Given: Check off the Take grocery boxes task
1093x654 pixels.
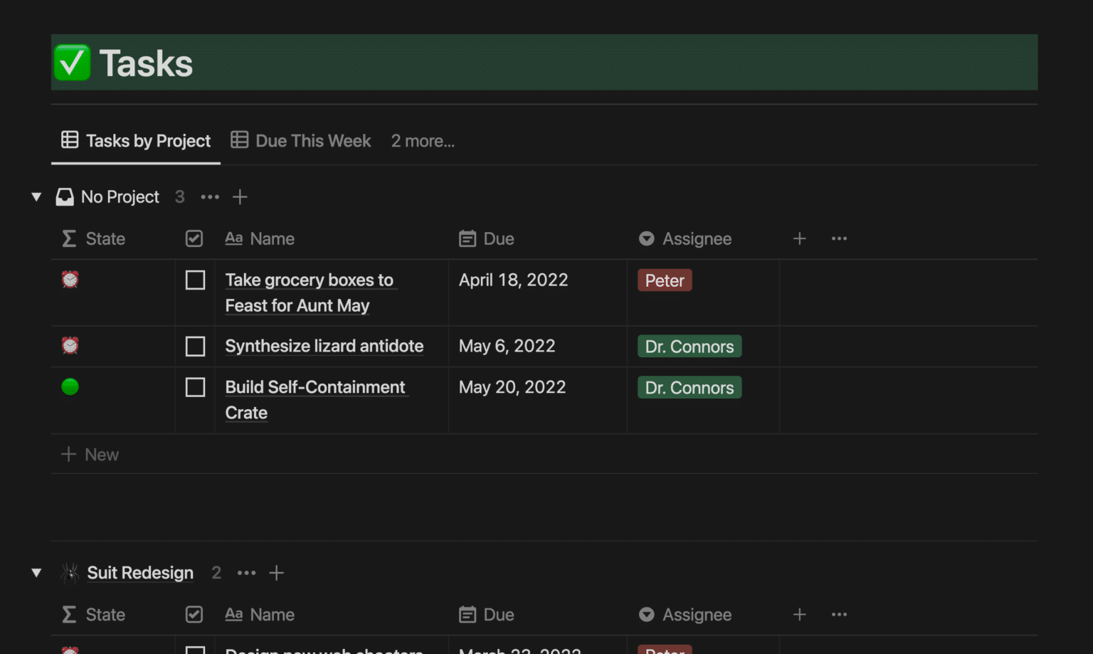Looking at the screenshot, I should coord(194,280).
